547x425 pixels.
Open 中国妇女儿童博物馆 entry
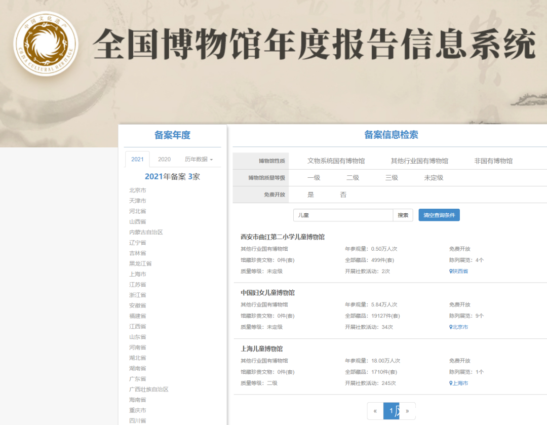click(x=267, y=293)
